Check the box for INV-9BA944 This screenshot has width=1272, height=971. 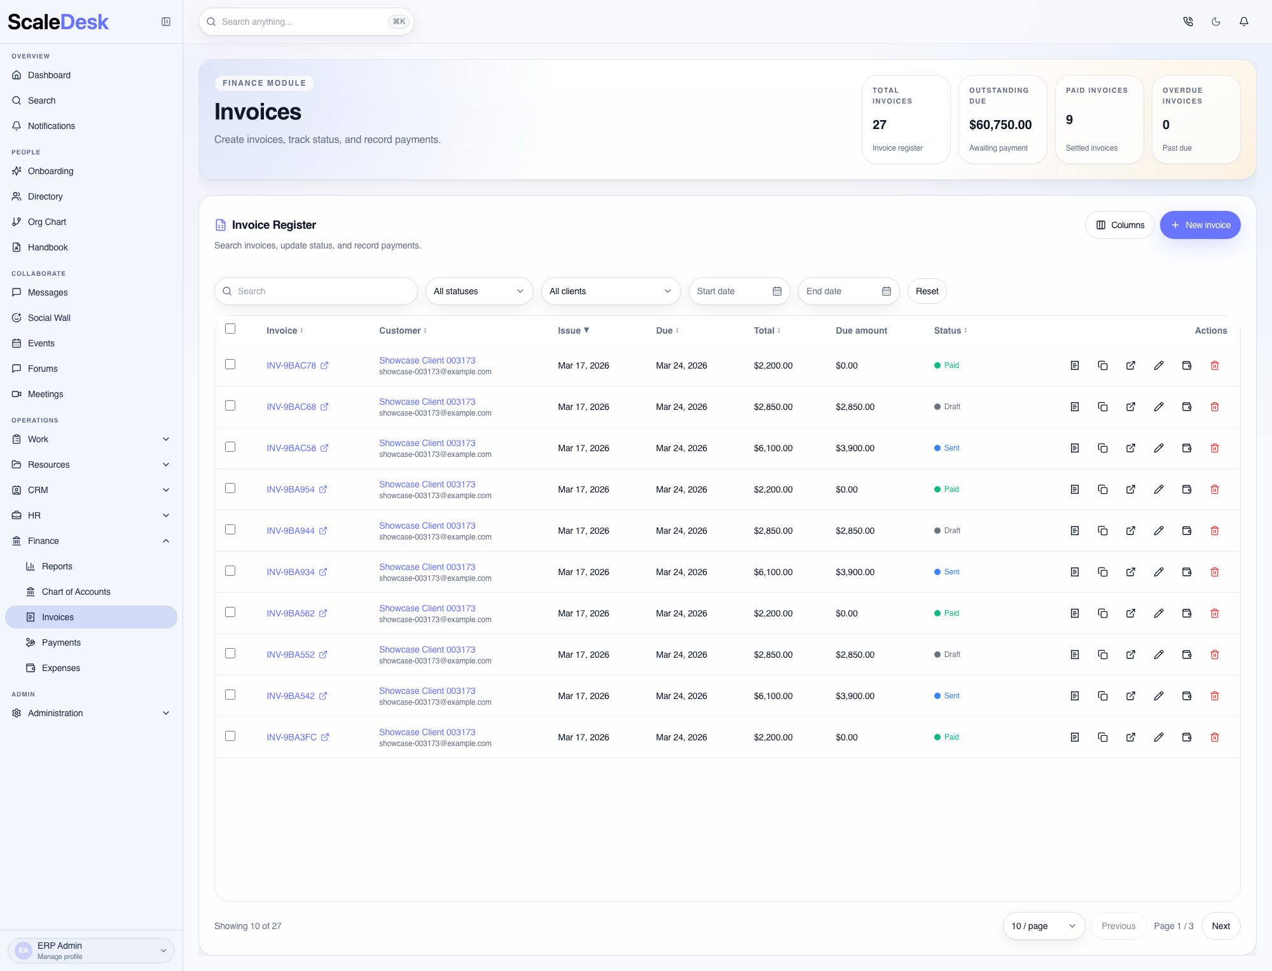230,529
